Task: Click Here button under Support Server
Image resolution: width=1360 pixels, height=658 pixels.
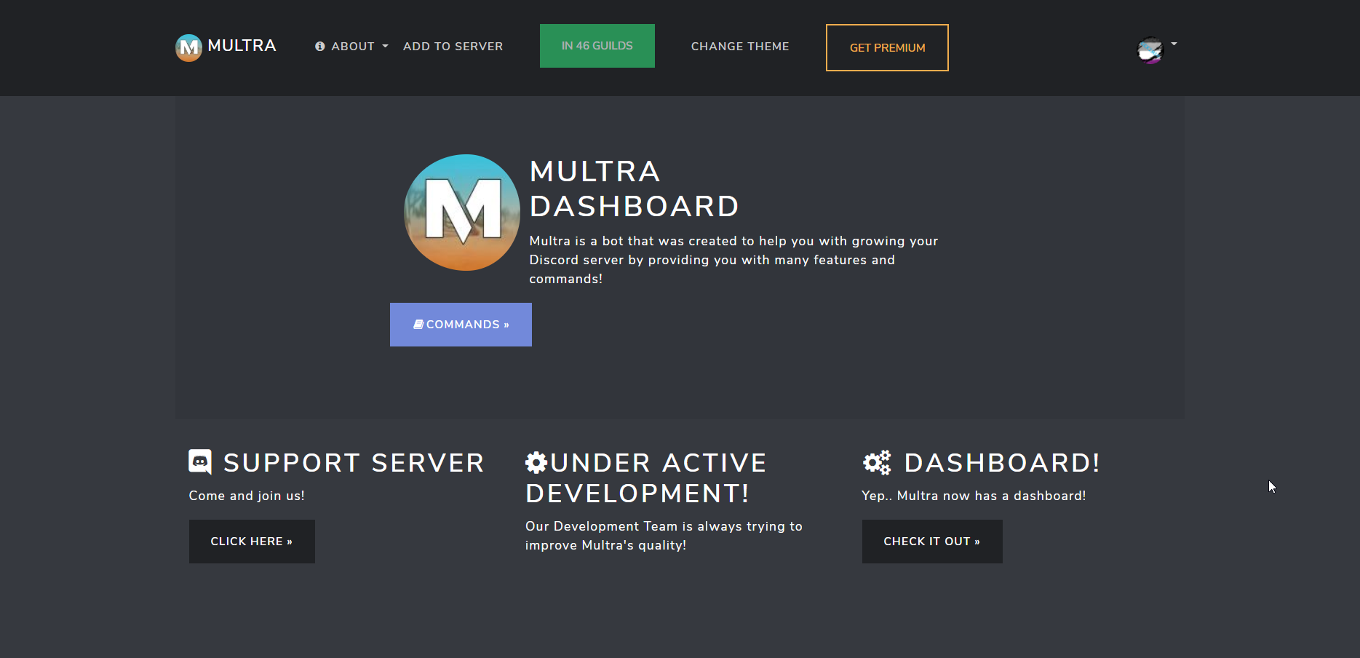Action: pos(252,542)
